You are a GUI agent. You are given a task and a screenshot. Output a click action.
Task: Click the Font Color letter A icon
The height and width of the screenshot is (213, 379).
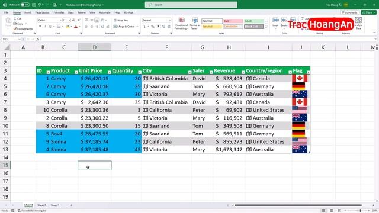click(x=76, y=26)
